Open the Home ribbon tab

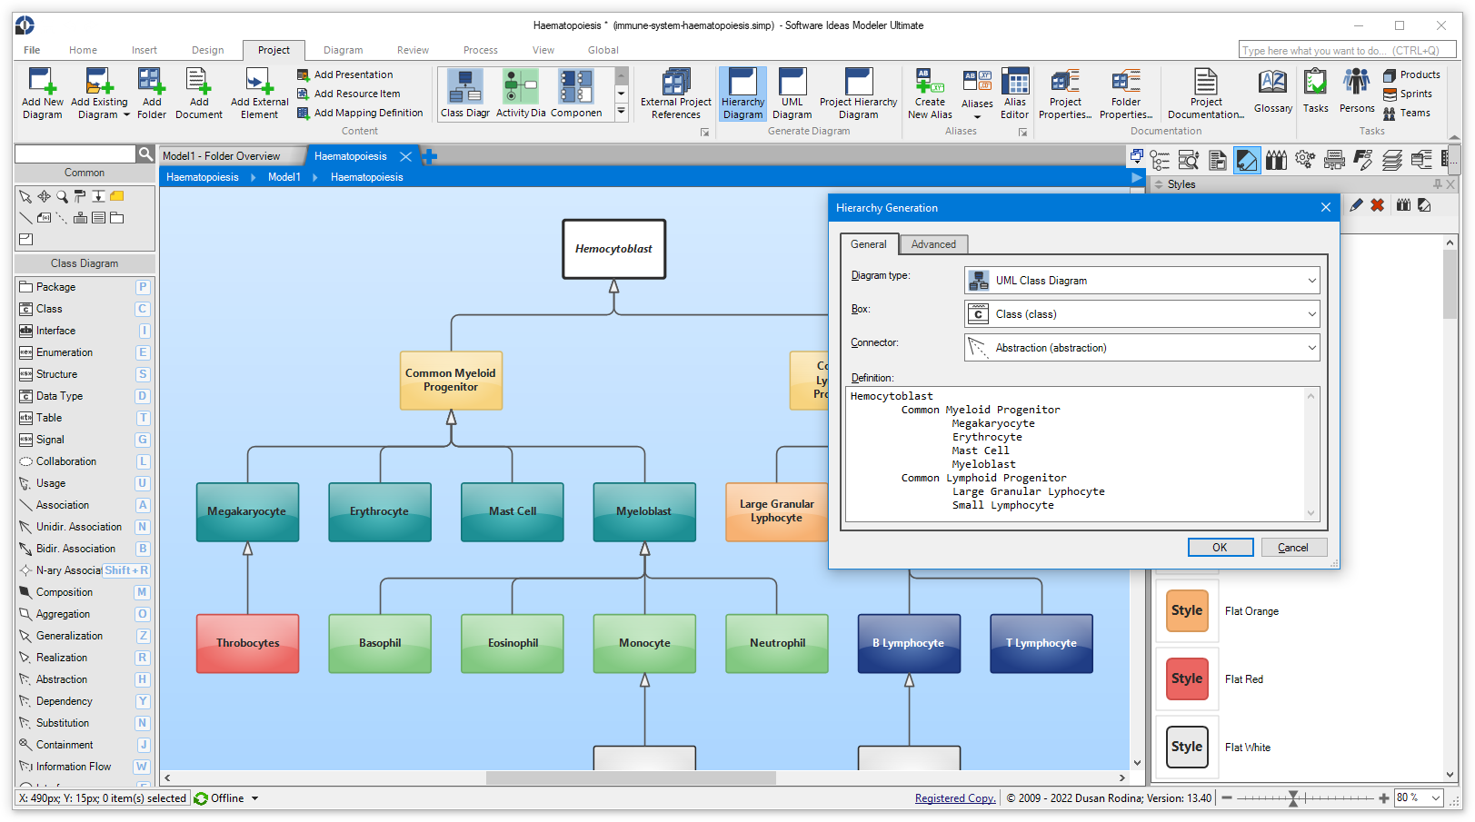click(83, 50)
